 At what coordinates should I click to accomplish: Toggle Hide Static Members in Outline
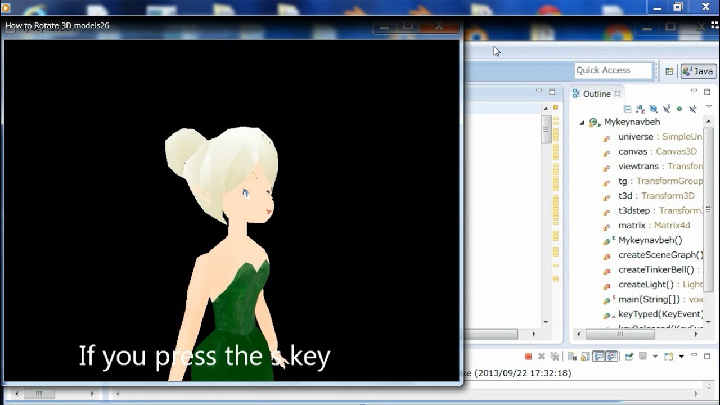667,109
